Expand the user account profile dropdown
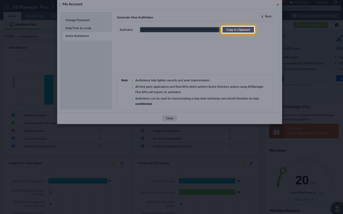 point(337,2)
